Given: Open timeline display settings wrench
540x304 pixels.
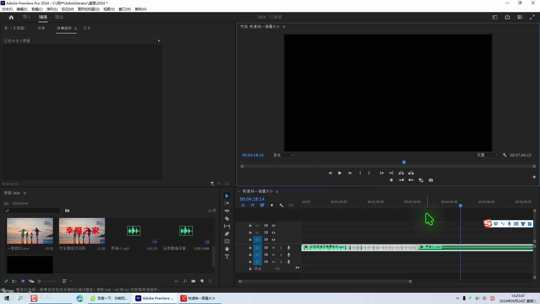Looking at the screenshot, I should [x=281, y=205].
